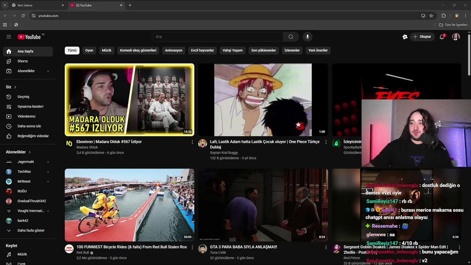Select the Animasyon filter chip
The width and height of the screenshot is (471, 265).
tap(174, 50)
